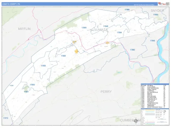This screenshot has width=171, height=128.
Task: Click ZIP code label 17021 on the map
Action: 26,92
